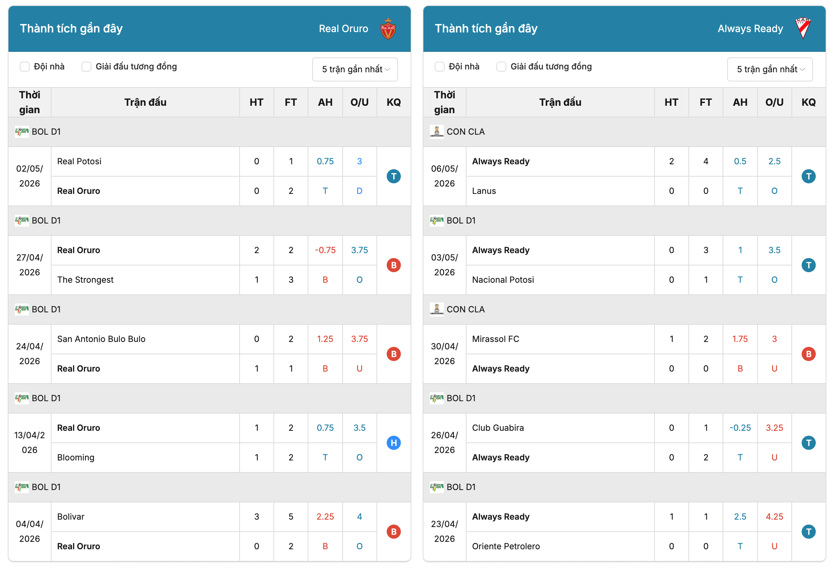Click the Real Oruro club crest logo
This screenshot has height=569, width=832.
pos(388,29)
